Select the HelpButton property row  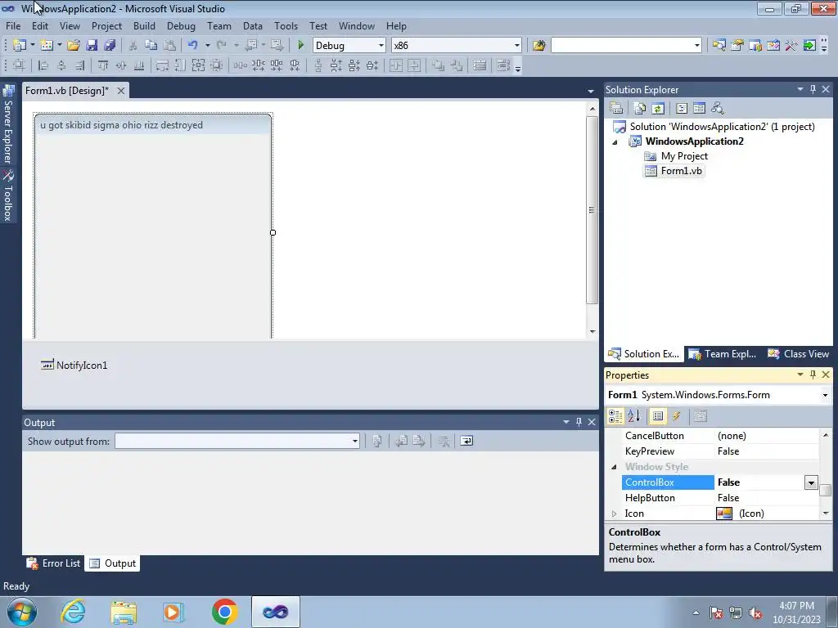[x=720, y=498]
